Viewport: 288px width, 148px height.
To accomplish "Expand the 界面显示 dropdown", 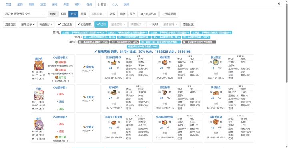I will 46,24.
